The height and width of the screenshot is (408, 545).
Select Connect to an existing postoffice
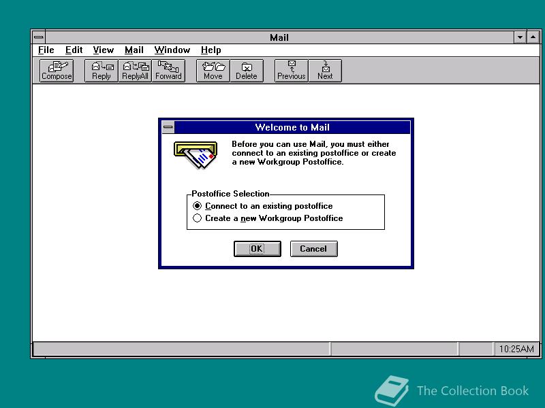click(x=263, y=206)
